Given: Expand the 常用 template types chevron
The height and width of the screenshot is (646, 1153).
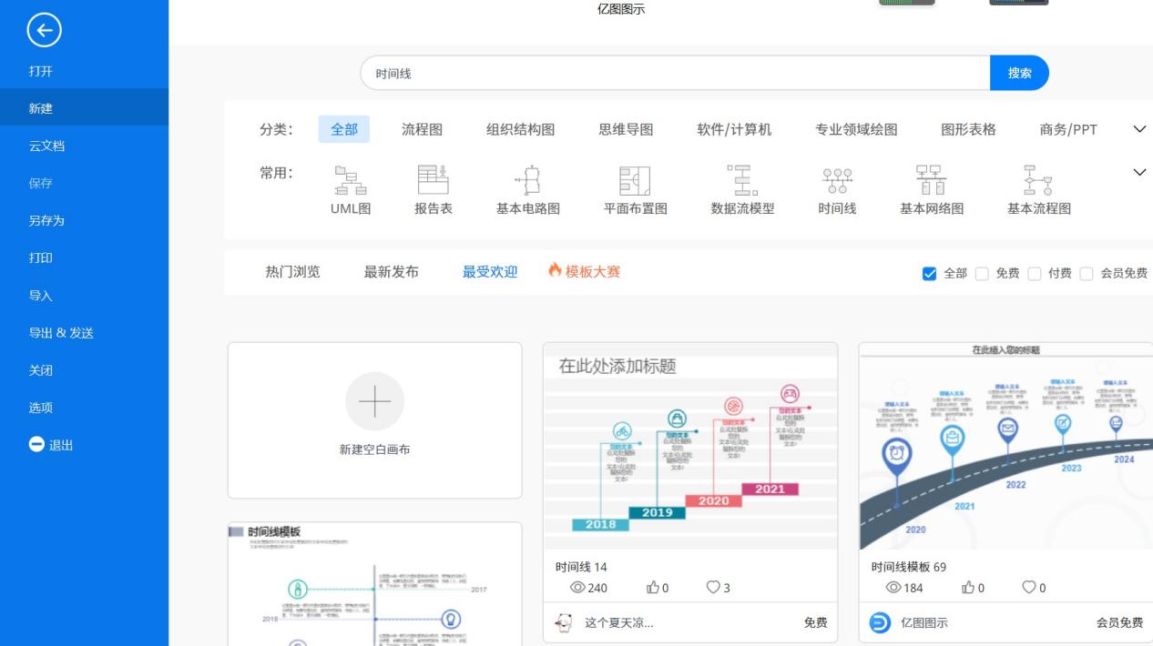Looking at the screenshot, I should click(x=1138, y=173).
